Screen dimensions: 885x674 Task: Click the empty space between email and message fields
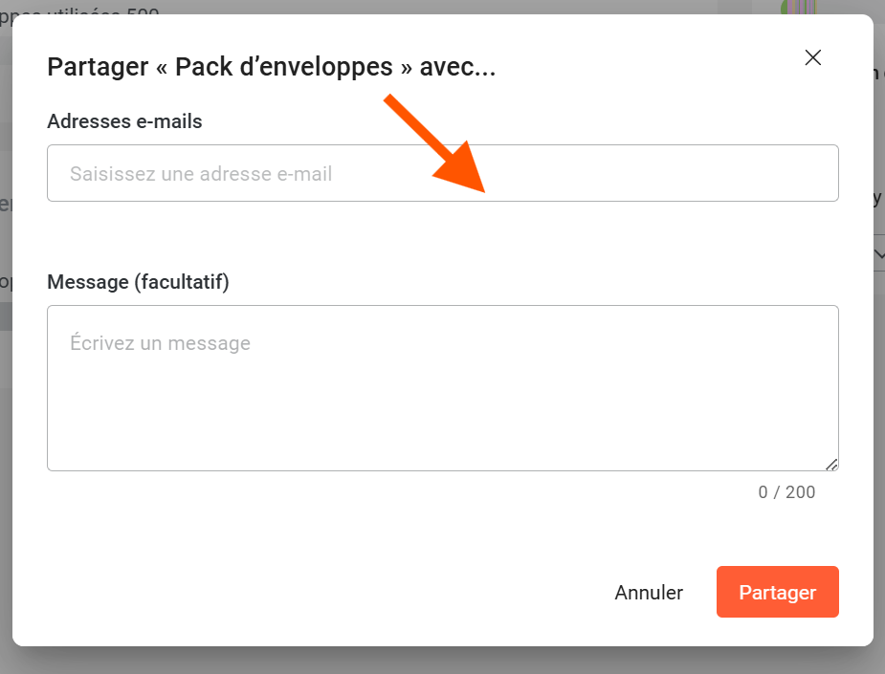tap(442, 239)
